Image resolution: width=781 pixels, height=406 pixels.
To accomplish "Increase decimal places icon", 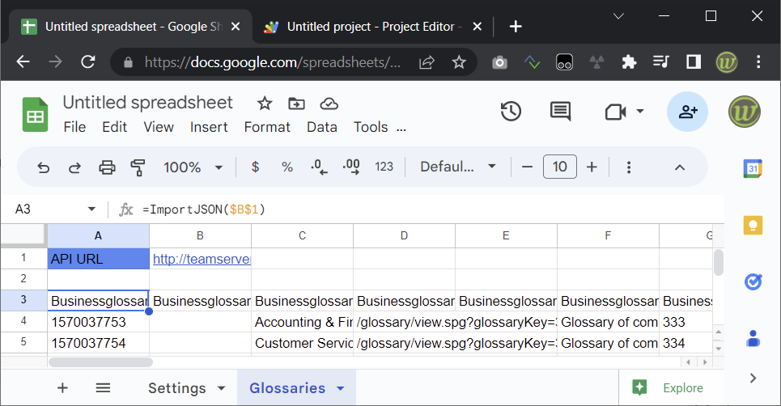I will 351,167.
